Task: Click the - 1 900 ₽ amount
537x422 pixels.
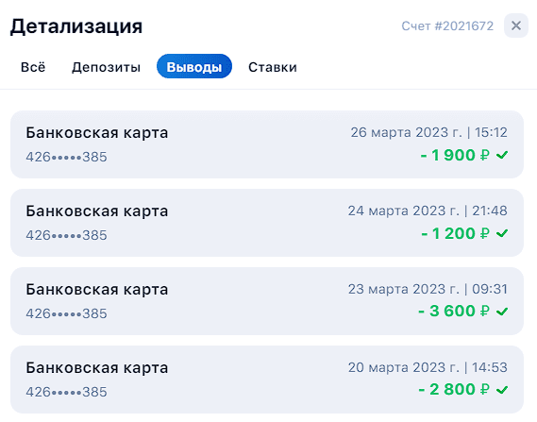Action: pos(455,155)
